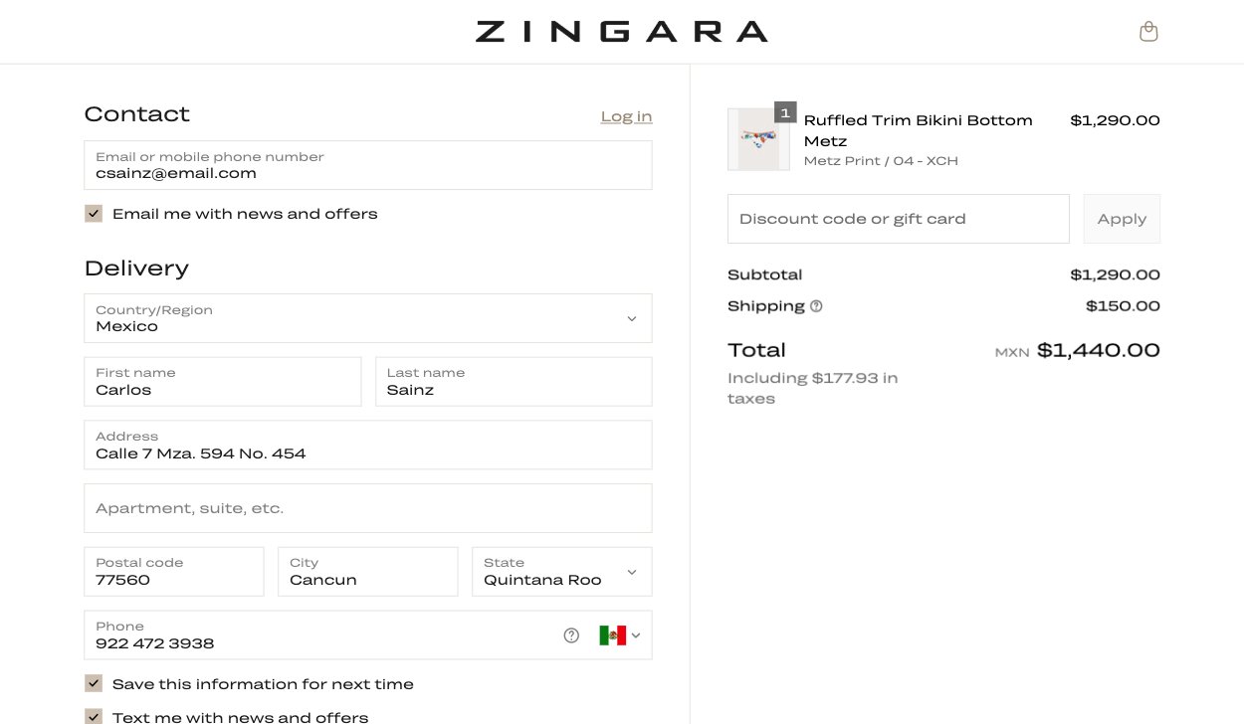1244x724 pixels.
Task: Click the Discount code or gift card field
Action: [898, 219]
